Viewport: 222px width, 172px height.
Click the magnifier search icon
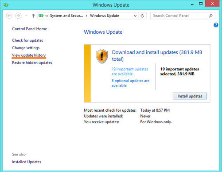click(211, 16)
